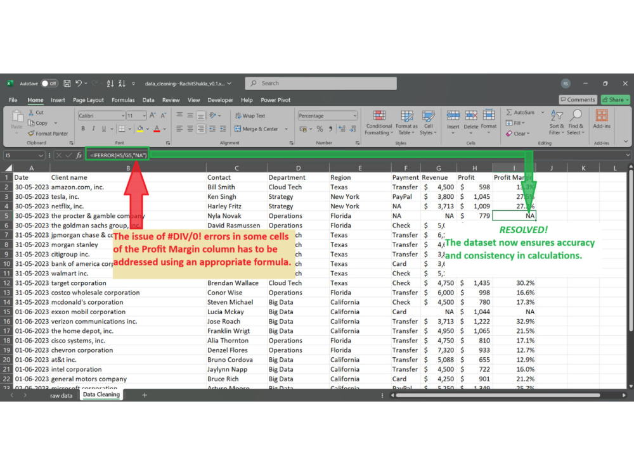Open Conditional Formatting
This screenshot has height=475, width=634.
click(x=379, y=123)
